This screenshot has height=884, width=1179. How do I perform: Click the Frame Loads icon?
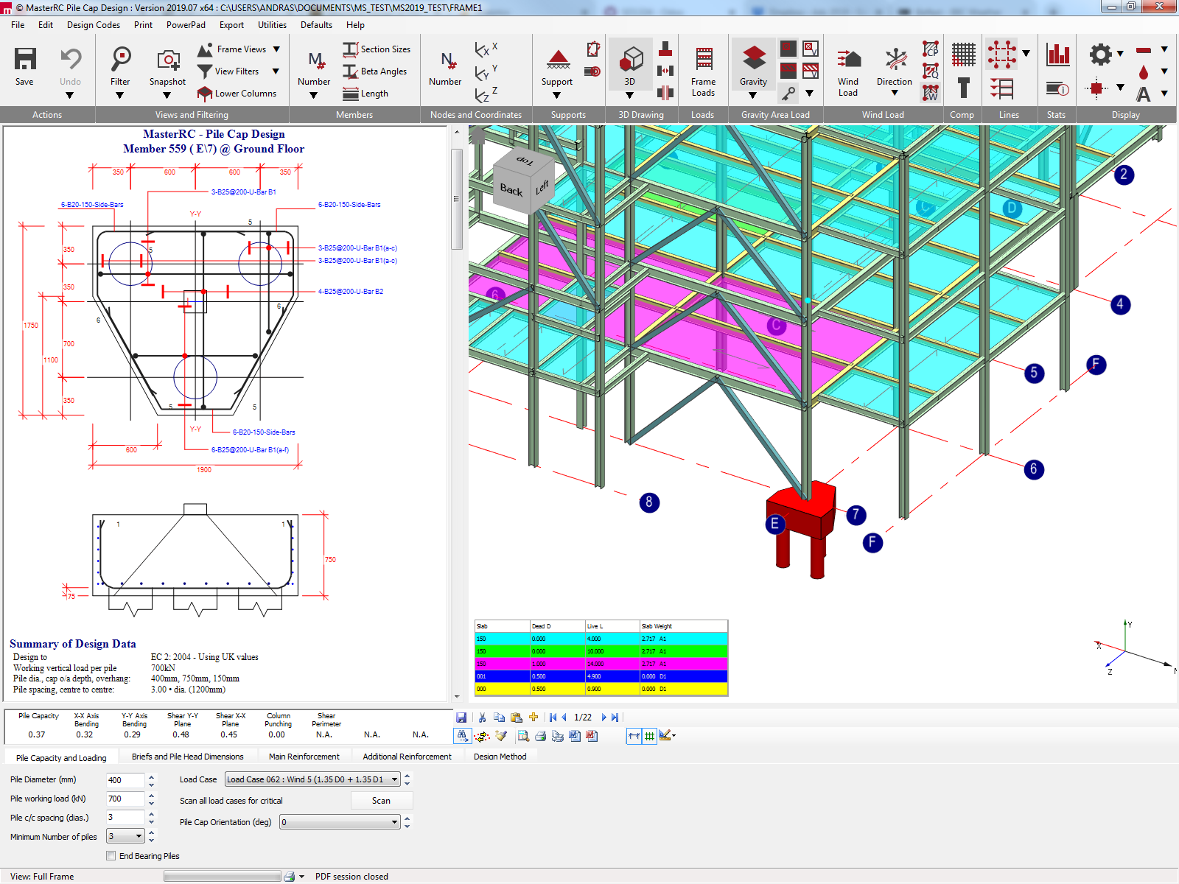[x=704, y=60]
